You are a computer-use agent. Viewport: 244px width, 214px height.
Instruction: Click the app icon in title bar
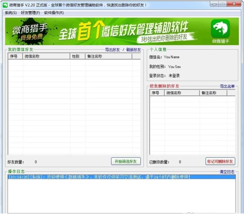tap(5, 5)
